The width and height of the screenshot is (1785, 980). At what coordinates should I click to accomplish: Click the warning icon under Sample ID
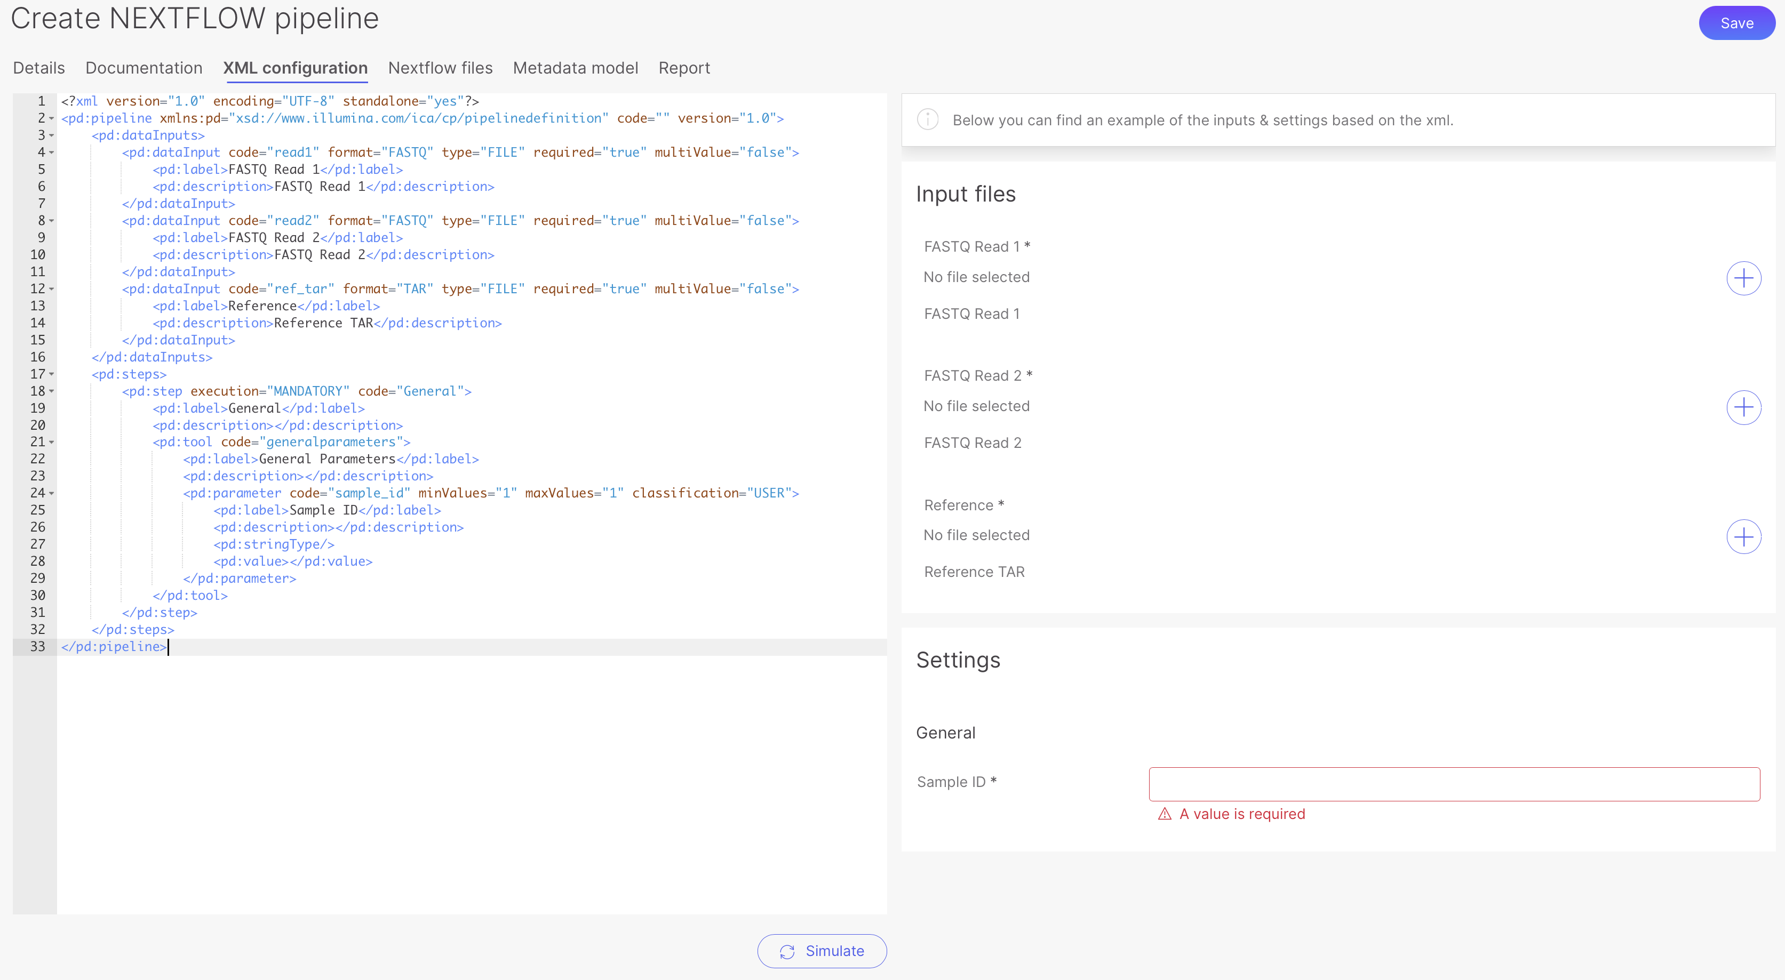click(x=1164, y=815)
